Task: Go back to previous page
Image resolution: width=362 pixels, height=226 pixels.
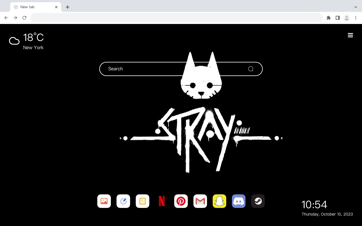Action: [x=6, y=18]
